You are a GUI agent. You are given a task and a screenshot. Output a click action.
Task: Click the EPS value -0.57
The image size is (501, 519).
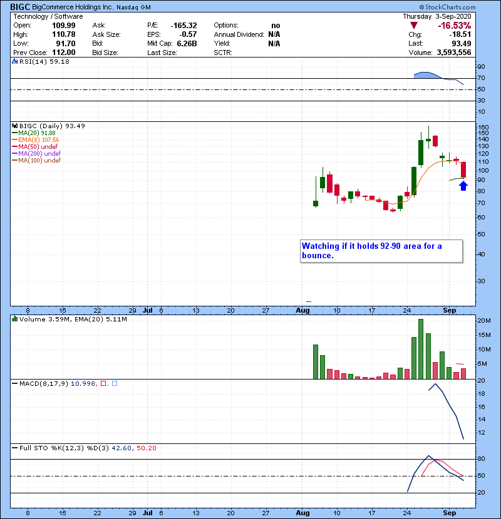point(188,34)
